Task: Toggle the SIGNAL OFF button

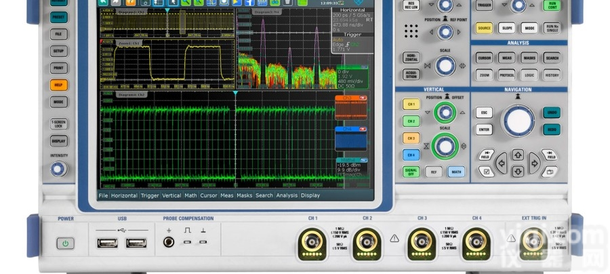Action: [411, 172]
